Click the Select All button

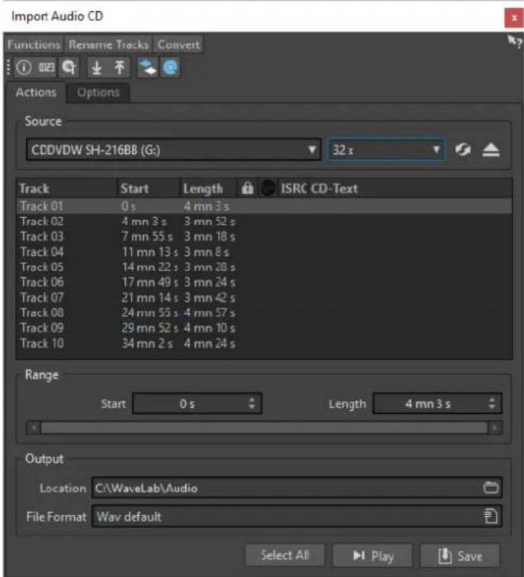coord(285,555)
